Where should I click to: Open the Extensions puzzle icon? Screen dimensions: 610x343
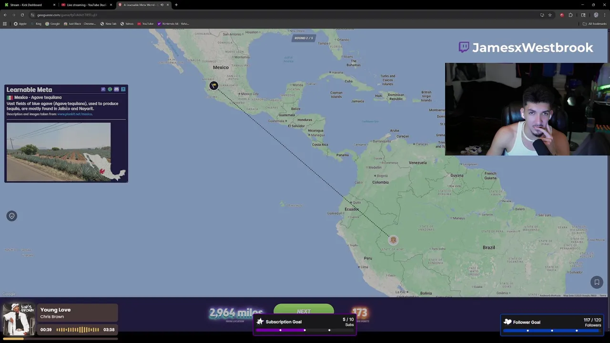tap(570, 15)
